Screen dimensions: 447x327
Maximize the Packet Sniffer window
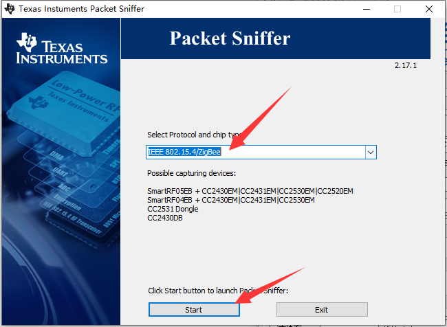coord(397,9)
